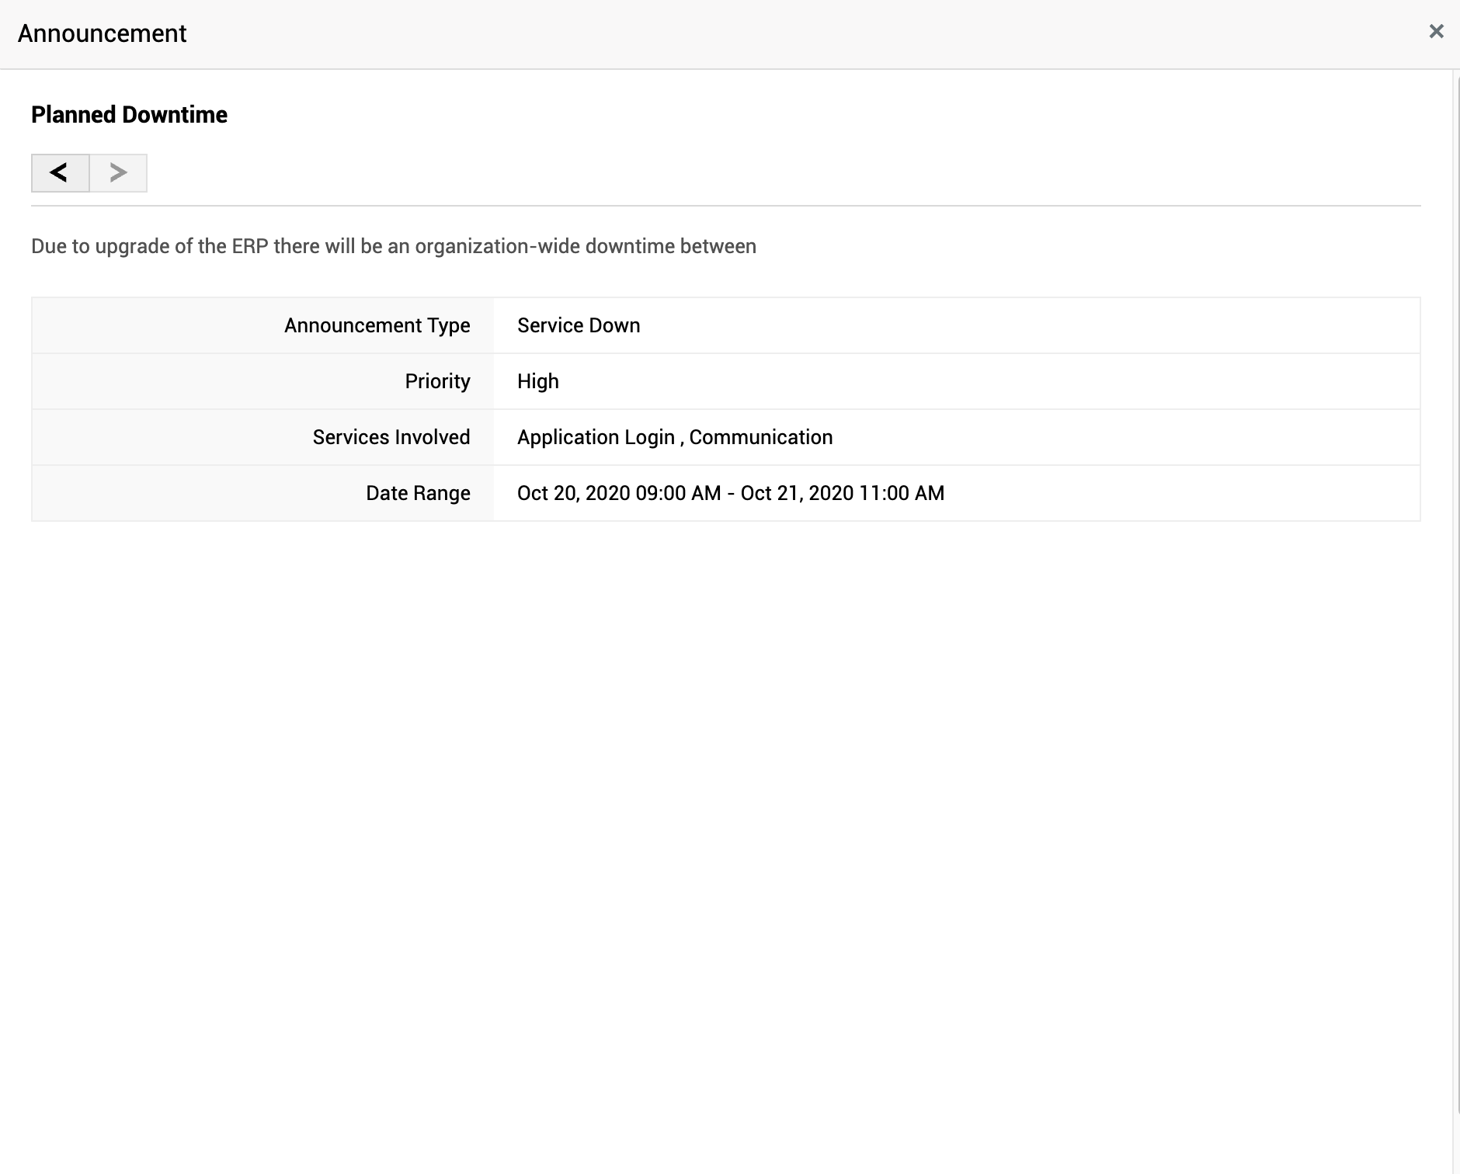Click the Planned Downtime heading
Image resolution: width=1460 pixels, height=1174 pixels.
129,115
